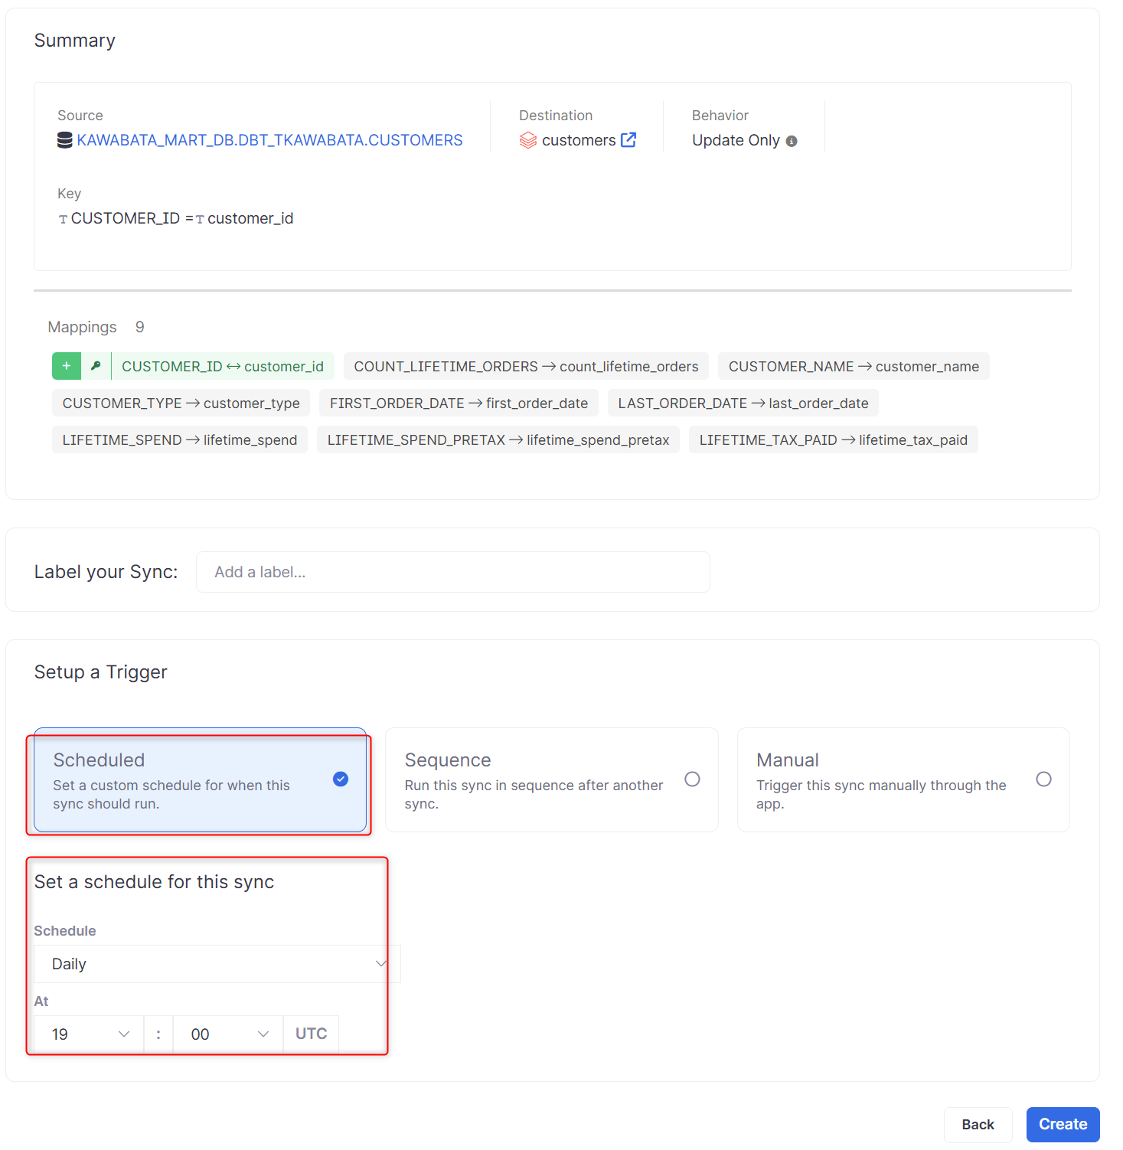Click the Snowflake database source icon

click(x=65, y=140)
